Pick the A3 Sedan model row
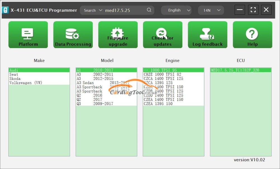The height and width of the screenshot is (169, 280). pos(106,83)
